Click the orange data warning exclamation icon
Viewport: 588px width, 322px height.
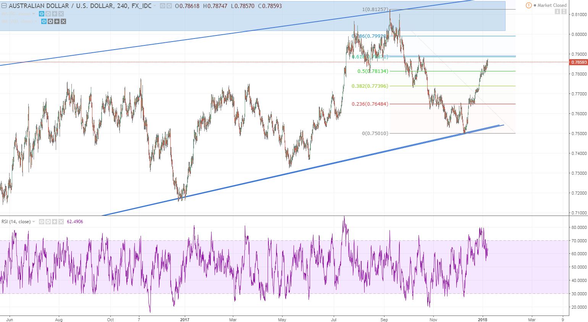[529, 5]
